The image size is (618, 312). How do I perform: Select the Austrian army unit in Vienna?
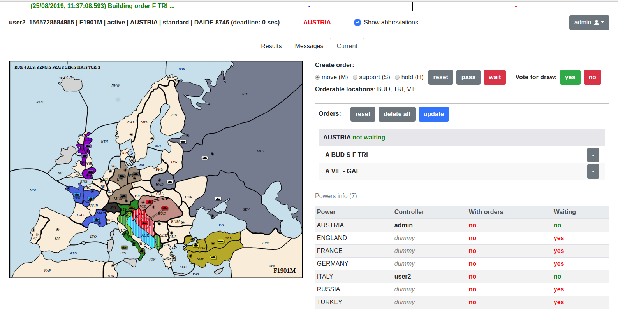click(149, 202)
